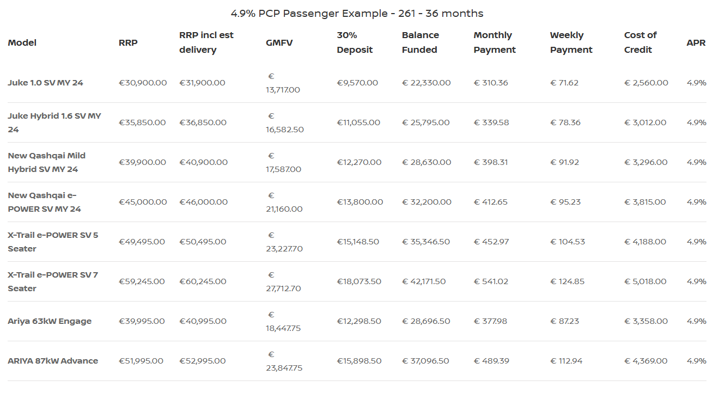Click the New Qashqai Mild Hybrid SV row name
The height and width of the screenshot is (393, 719).
tap(46, 162)
